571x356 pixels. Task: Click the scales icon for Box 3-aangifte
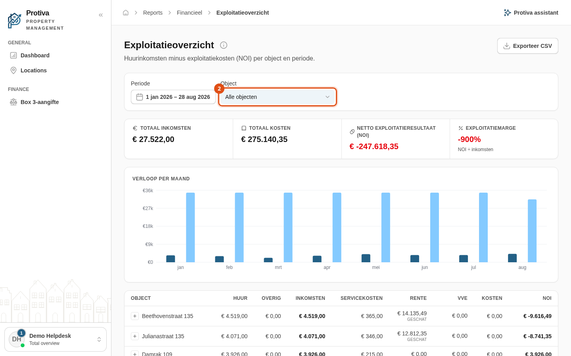click(x=13, y=102)
